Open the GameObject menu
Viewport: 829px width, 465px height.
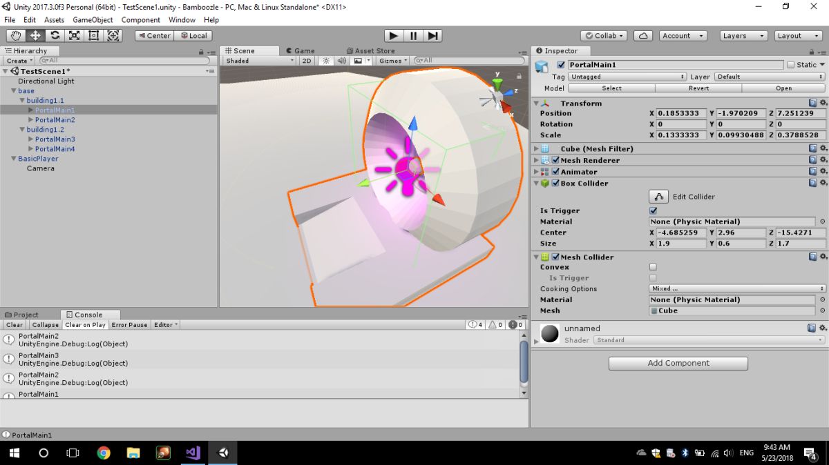(93, 20)
